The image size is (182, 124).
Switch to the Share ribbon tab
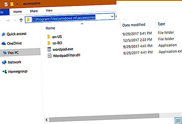[x=34, y=11]
